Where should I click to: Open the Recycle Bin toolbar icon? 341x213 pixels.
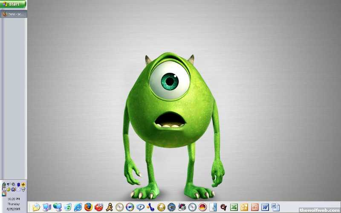[68, 207]
